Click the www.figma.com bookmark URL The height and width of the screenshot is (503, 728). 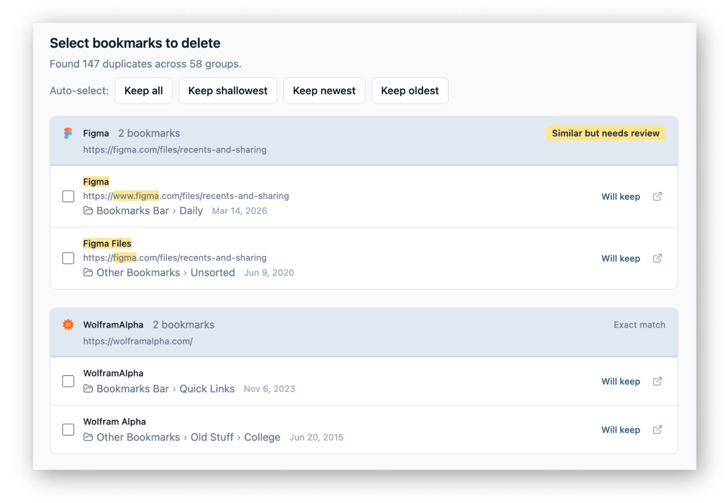[x=186, y=196]
